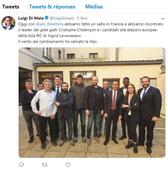Follow the @ale_dibattista mention link
168x170 pixels.
pos(50,24)
